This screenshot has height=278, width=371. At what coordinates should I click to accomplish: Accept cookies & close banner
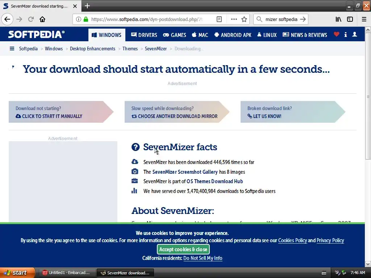pyautogui.click(x=183, y=249)
